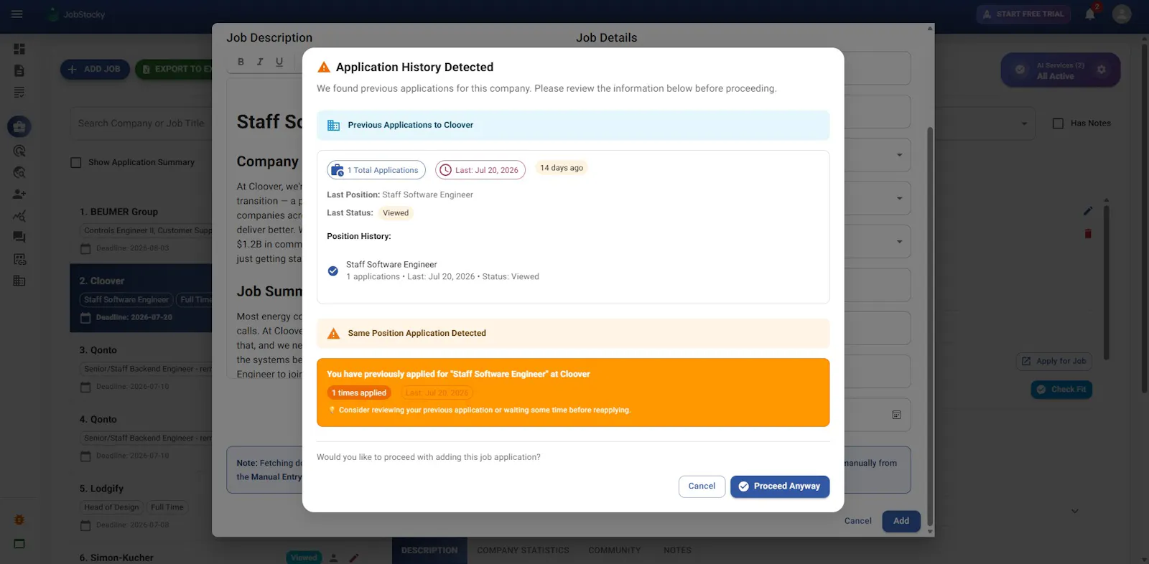Click the window layout icon at sidebar bottom

[19, 544]
